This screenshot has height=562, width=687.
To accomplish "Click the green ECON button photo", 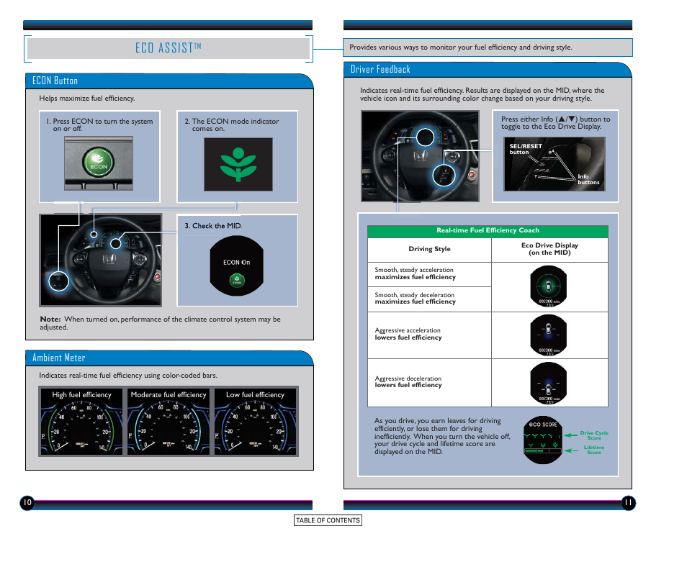I will pos(99,163).
